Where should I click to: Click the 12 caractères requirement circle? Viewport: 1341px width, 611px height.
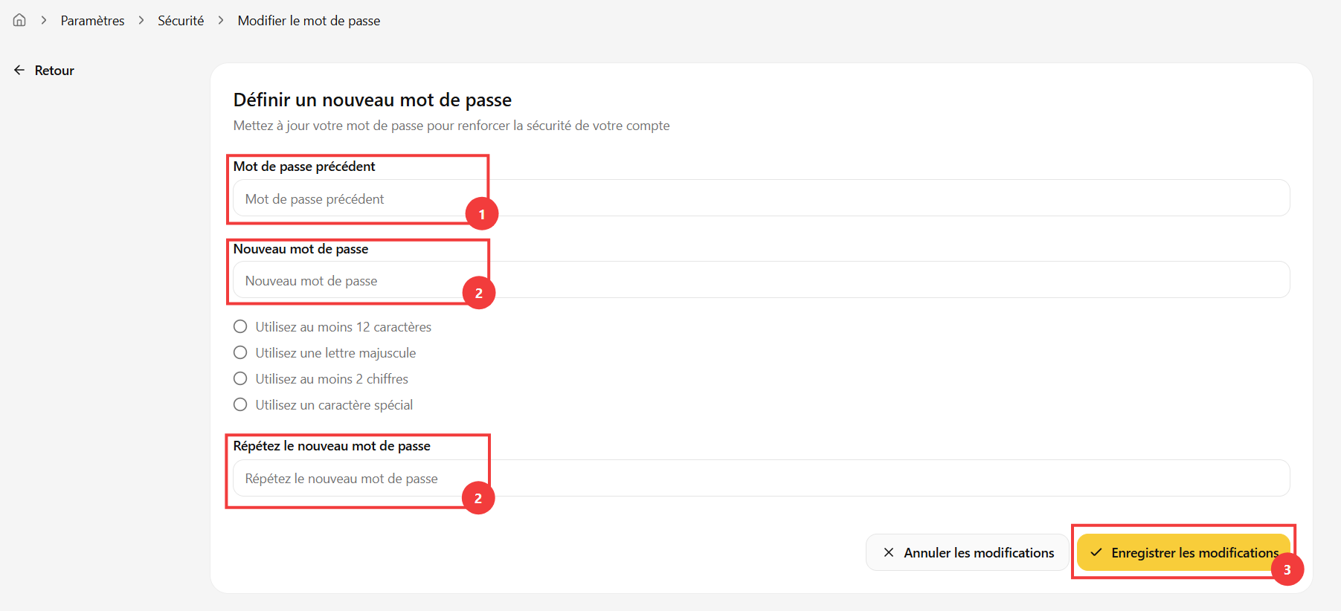click(x=240, y=326)
